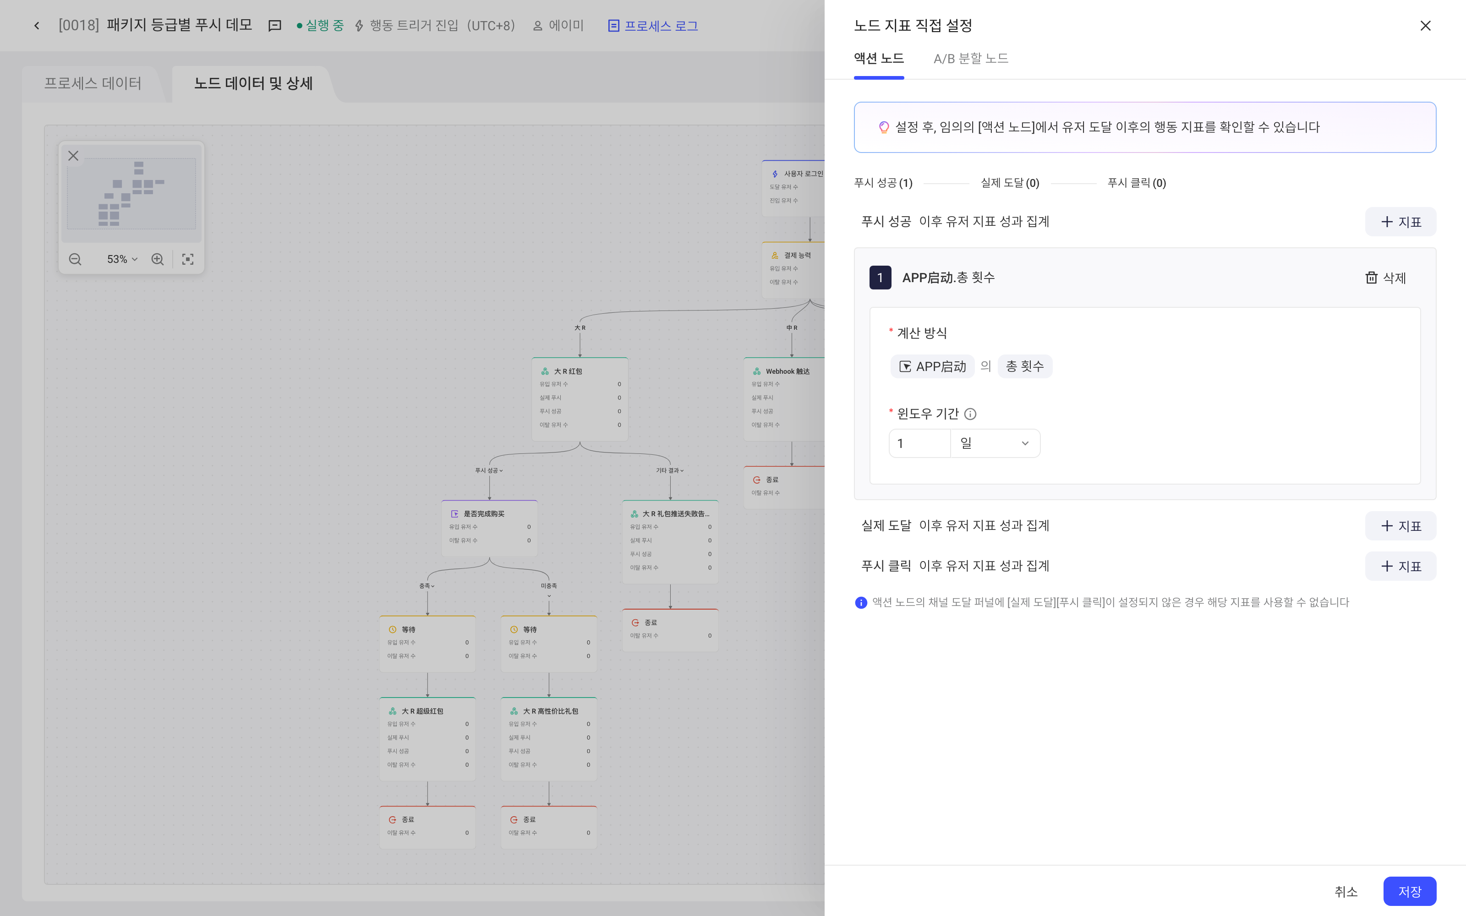Add 지표 for 푸시 클릭 section
This screenshot has height=916, width=1466.
click(1400, 566)
